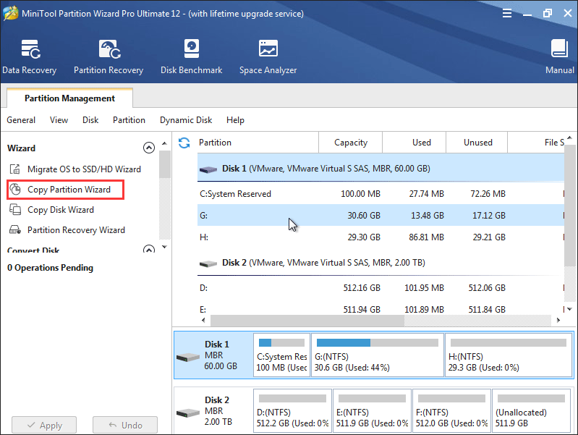Open the Data Recovery tool
Image resolution: width=578 pixels, height=435 pixels.
(30, 56)
